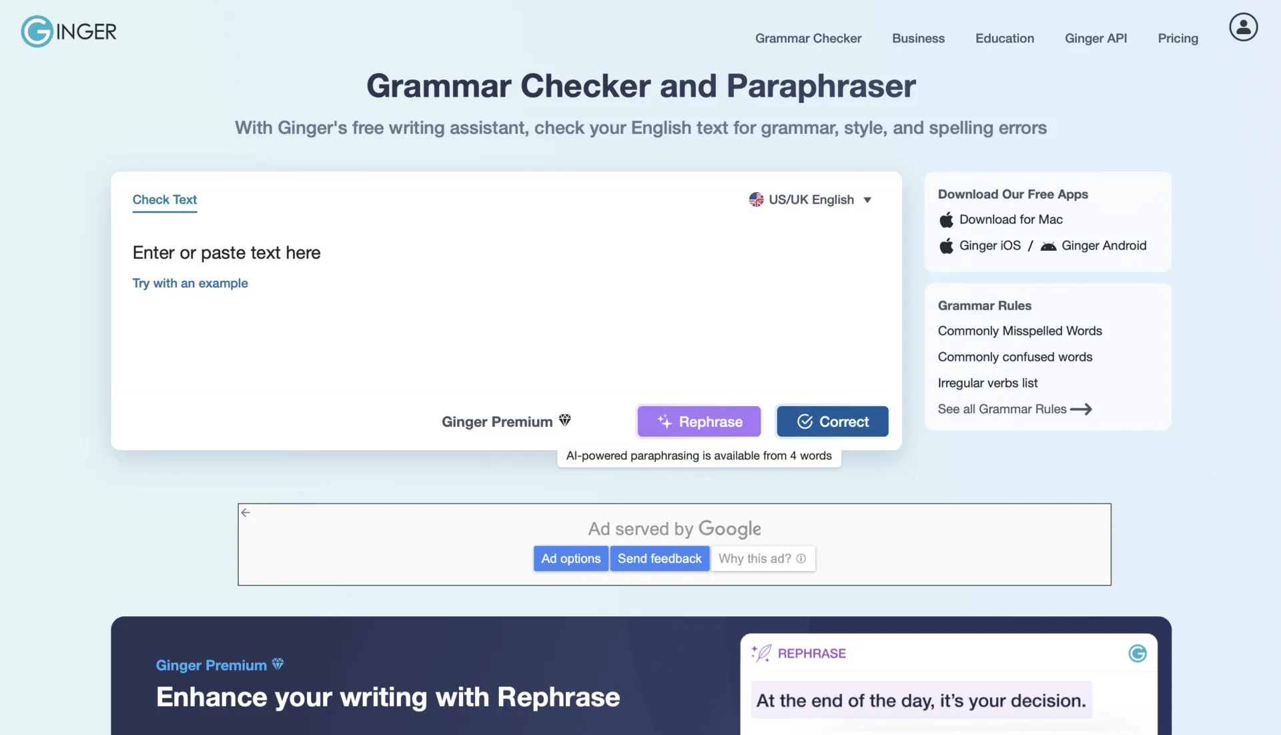This screenshot has height=735, width=1281.
Task: Select the Check Text tab
Action: click(x=165, y=199)
